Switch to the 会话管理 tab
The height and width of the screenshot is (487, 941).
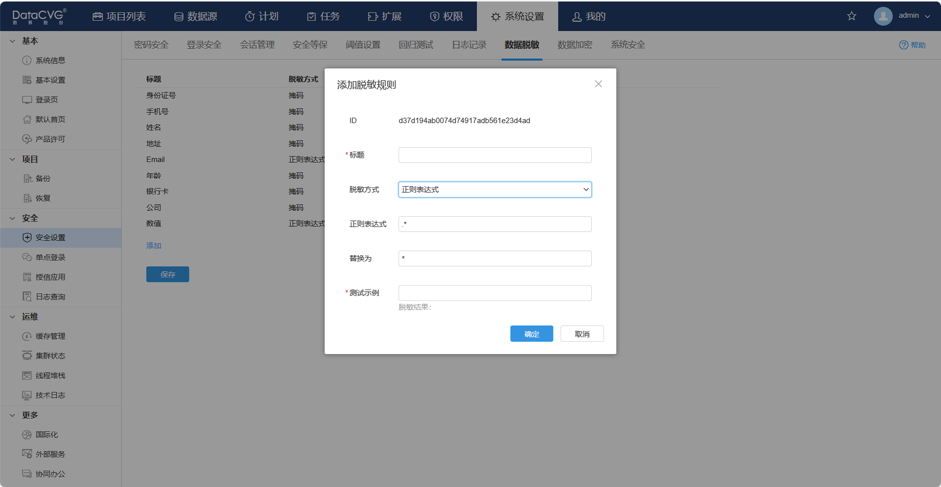(257, 45)
